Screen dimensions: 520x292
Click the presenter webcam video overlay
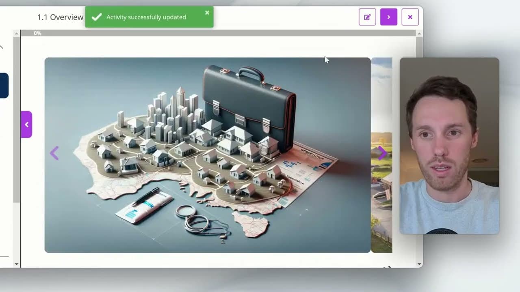449,146
